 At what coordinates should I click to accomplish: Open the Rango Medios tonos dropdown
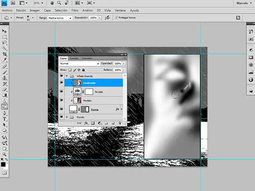60,18
